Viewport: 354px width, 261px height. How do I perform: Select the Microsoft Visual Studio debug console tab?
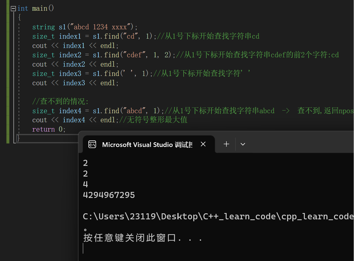pyautogui.click(x=148, y=144)
